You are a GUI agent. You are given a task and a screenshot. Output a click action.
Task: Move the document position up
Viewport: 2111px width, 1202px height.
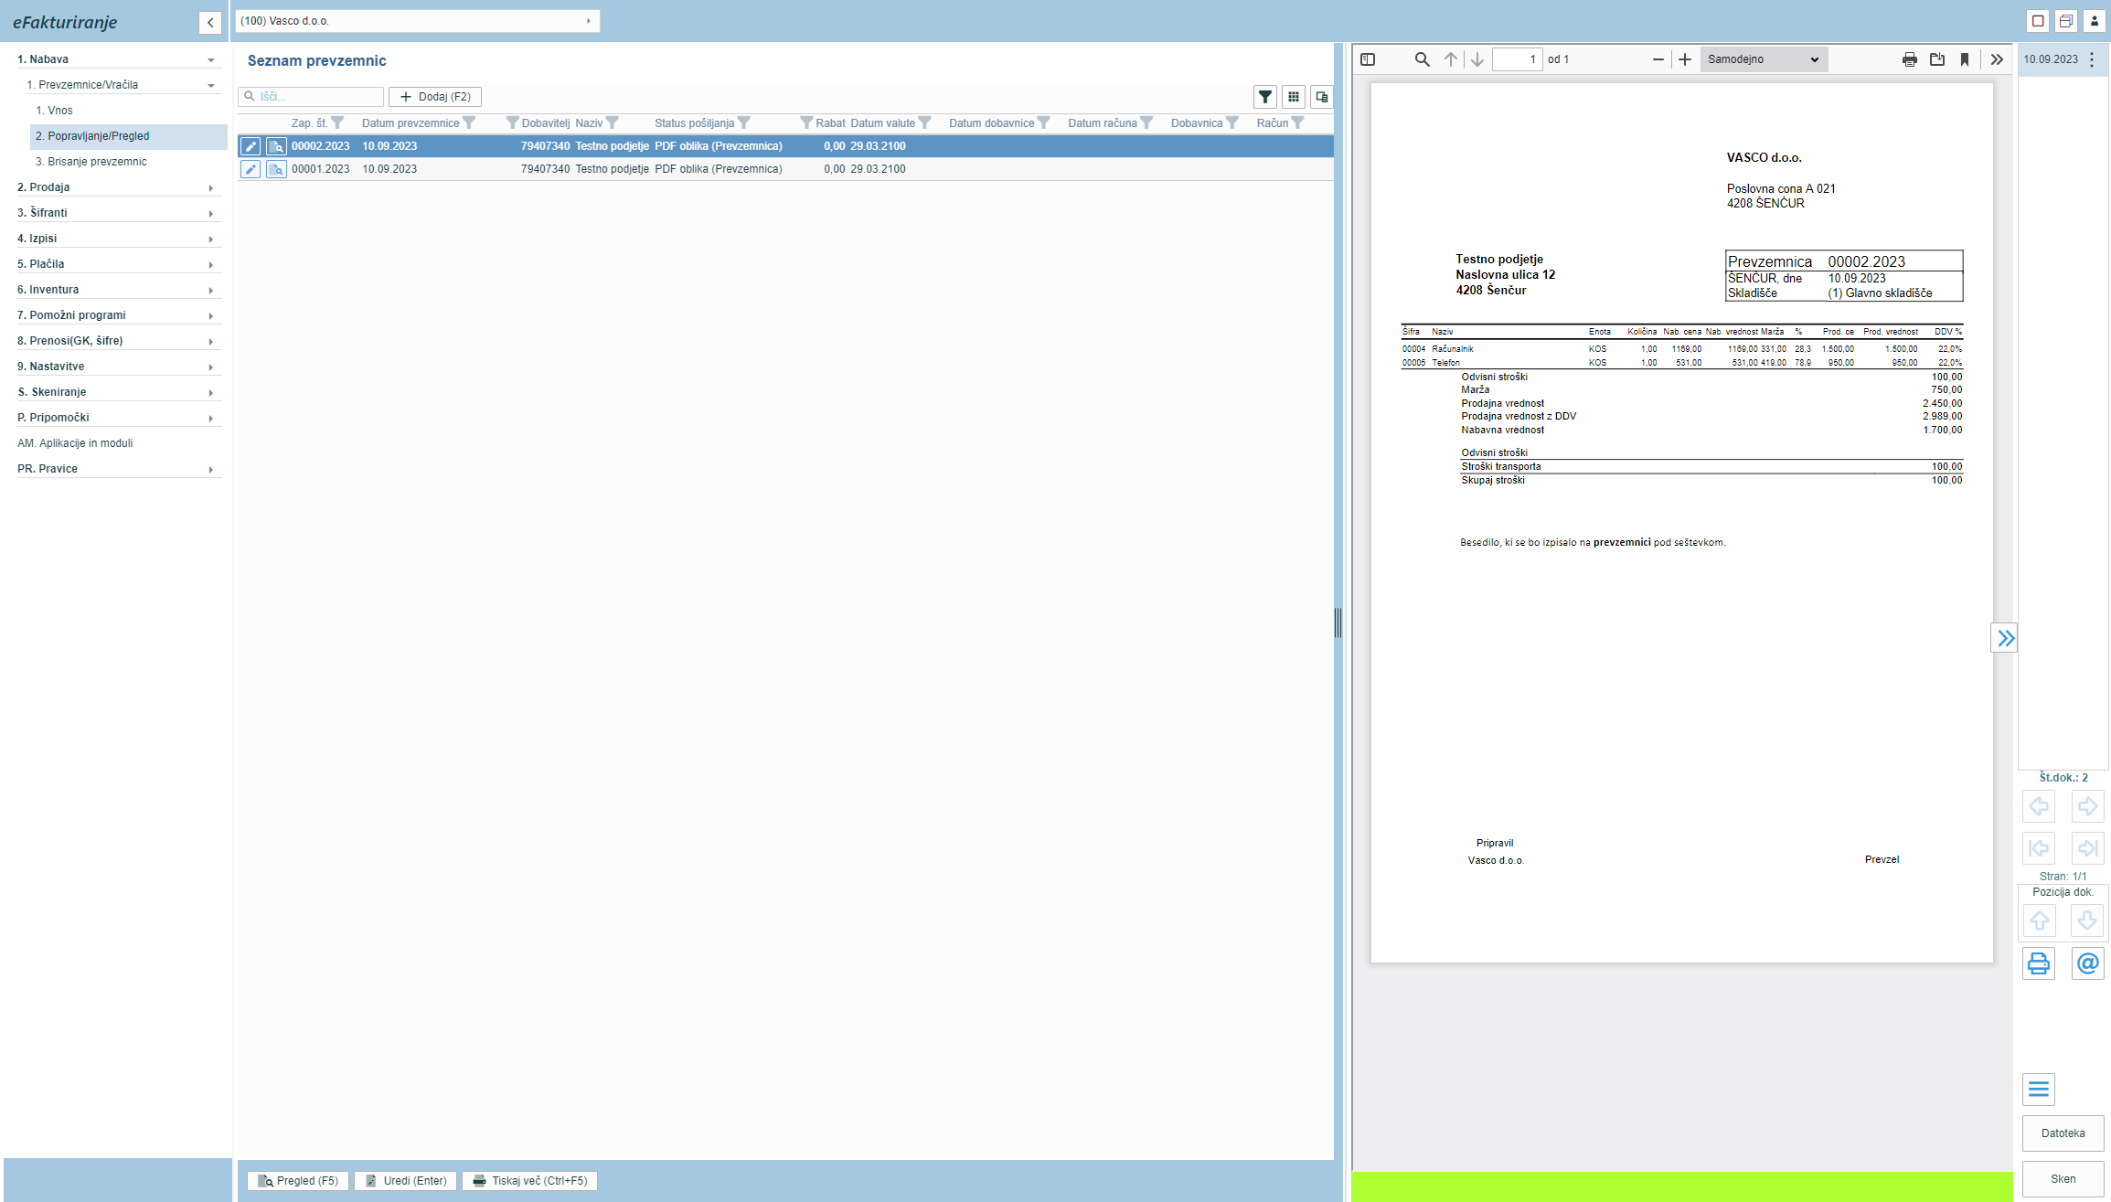(2039, 920)
